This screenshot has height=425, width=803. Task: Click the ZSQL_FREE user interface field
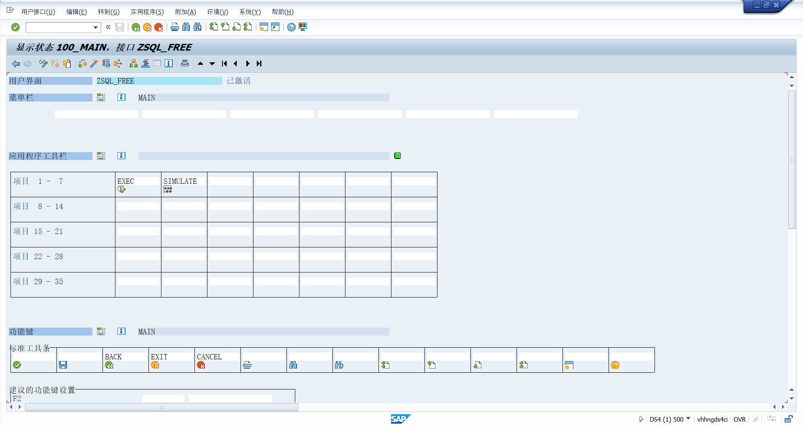click(159, 81)
